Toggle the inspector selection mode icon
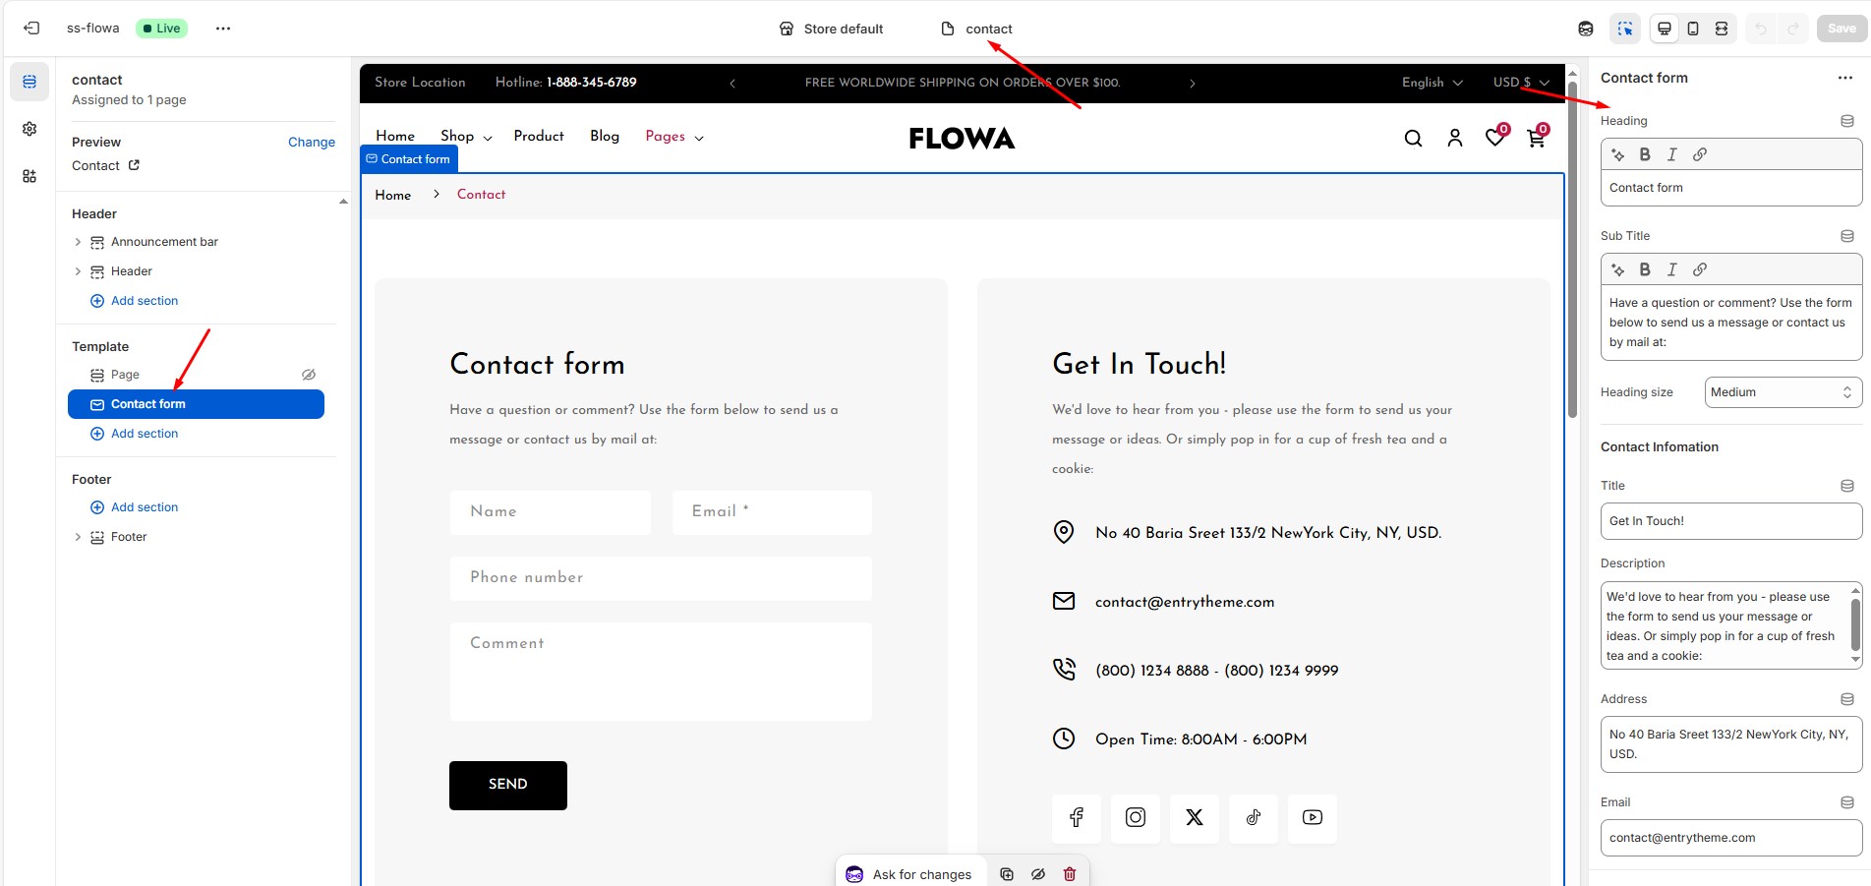Screen dimensions: 1871x886 point(1624,29)
